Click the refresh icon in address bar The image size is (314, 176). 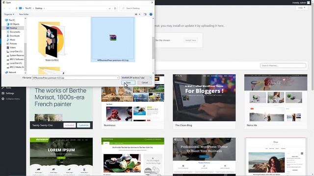click(x=115, y=8)
